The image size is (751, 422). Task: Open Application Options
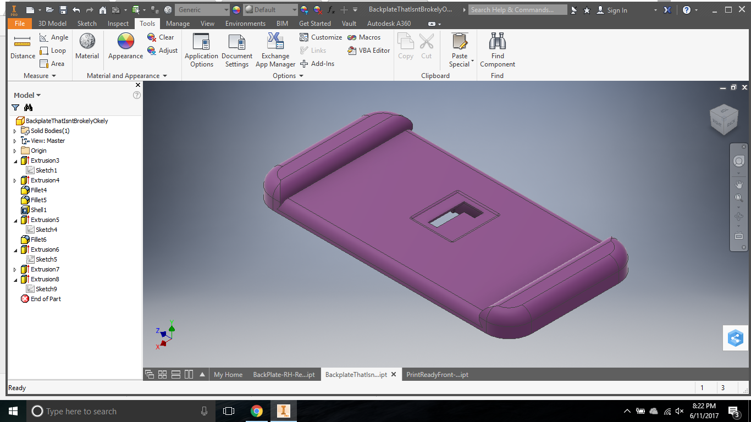(x=201, y=51)
